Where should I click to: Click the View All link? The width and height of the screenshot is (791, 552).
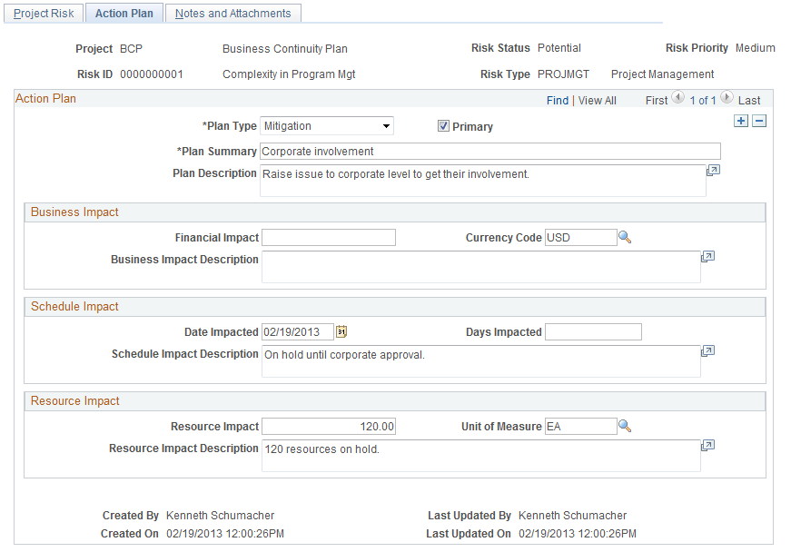598,100
